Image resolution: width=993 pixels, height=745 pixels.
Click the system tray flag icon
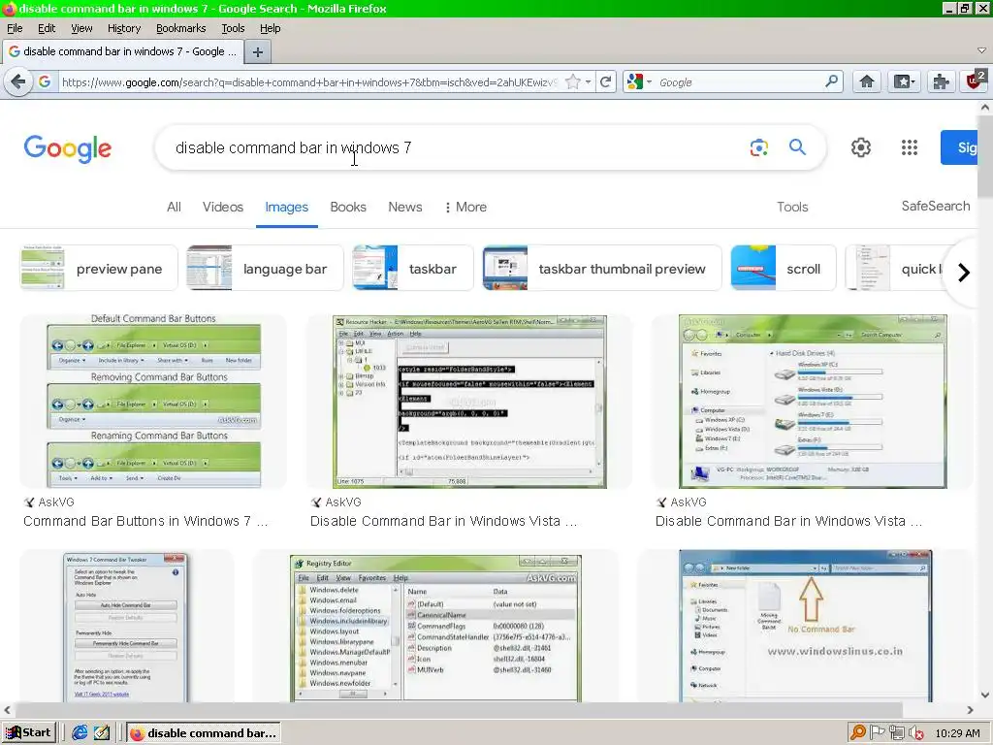(877, 732)
